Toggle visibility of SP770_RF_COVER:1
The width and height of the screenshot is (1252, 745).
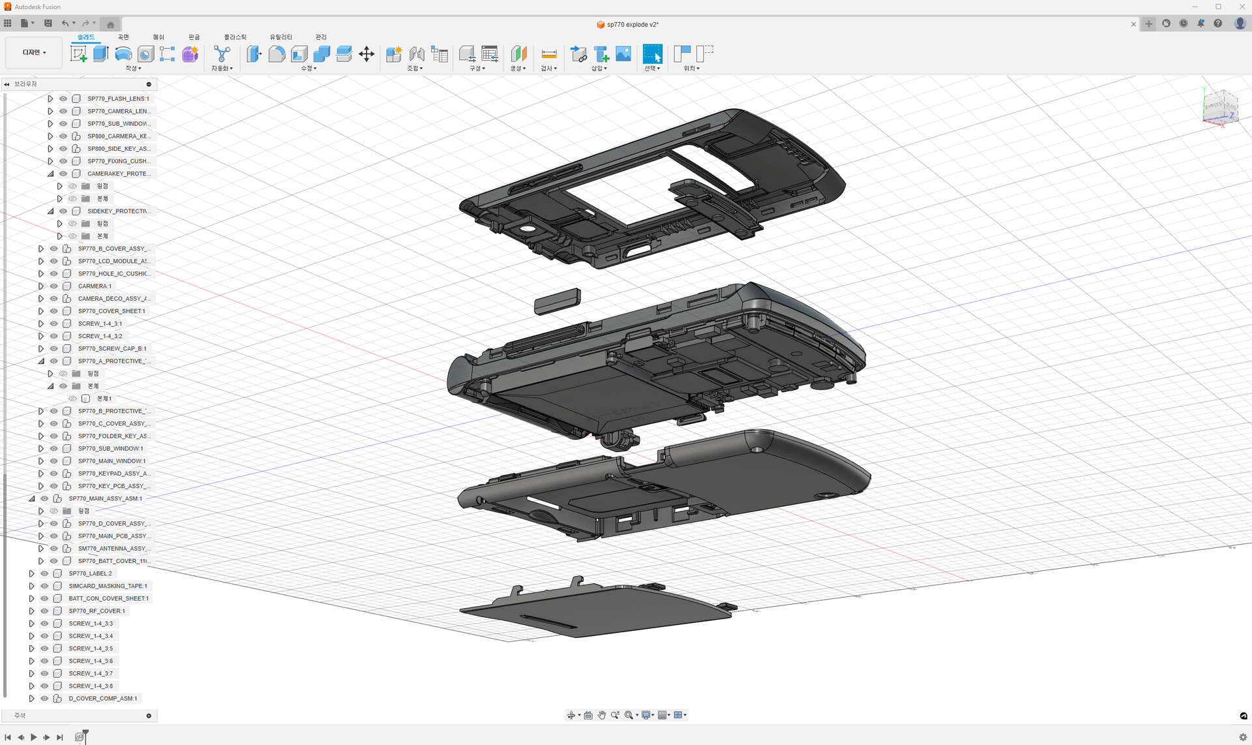45,611
